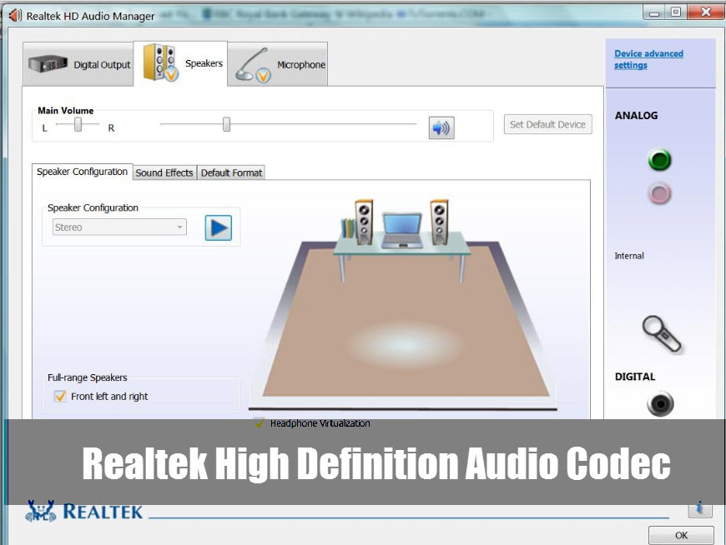Play the speaker configuration test sound

pyautogui.click(x=219, y=227)
